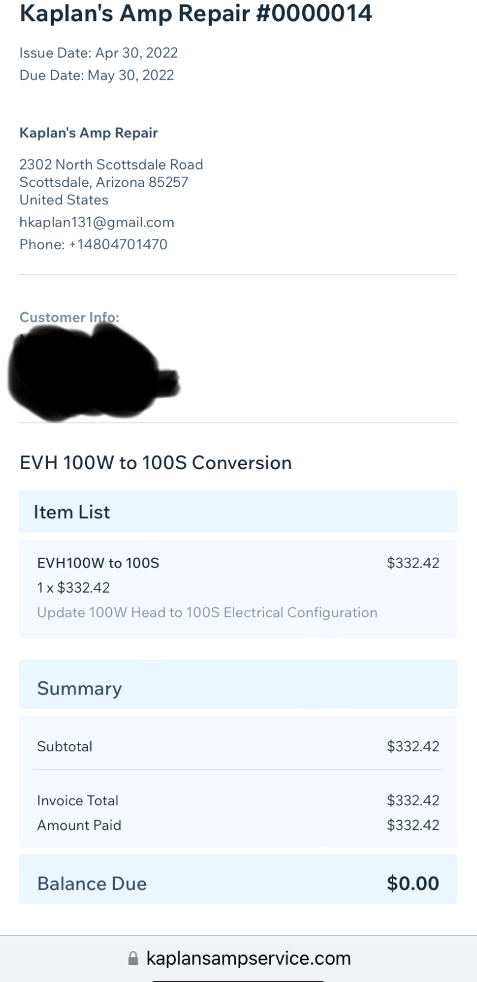Click the invoice title with number #0000014
This screenshot has height=982, width=477.
(x=196, y=13)
